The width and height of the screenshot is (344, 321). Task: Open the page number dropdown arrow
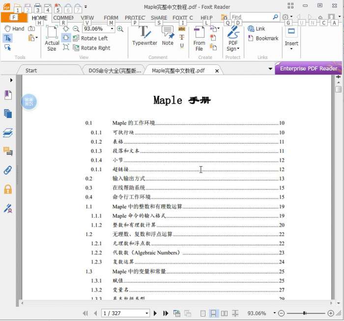[x=147, y=313]
